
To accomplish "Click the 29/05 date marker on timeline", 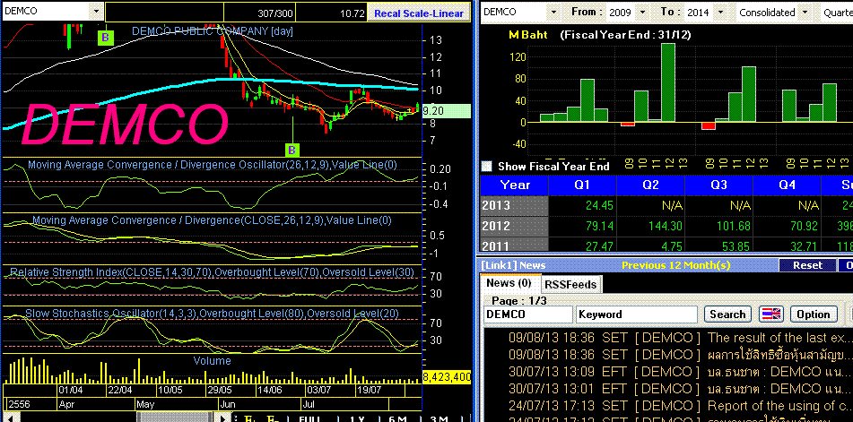I will (218, 390).
